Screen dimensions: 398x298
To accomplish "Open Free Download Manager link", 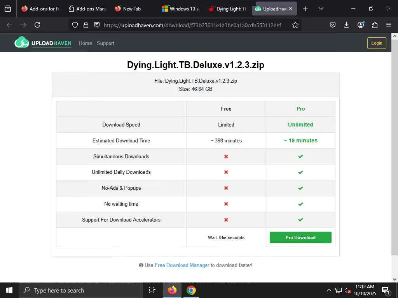I will point(182,265).
